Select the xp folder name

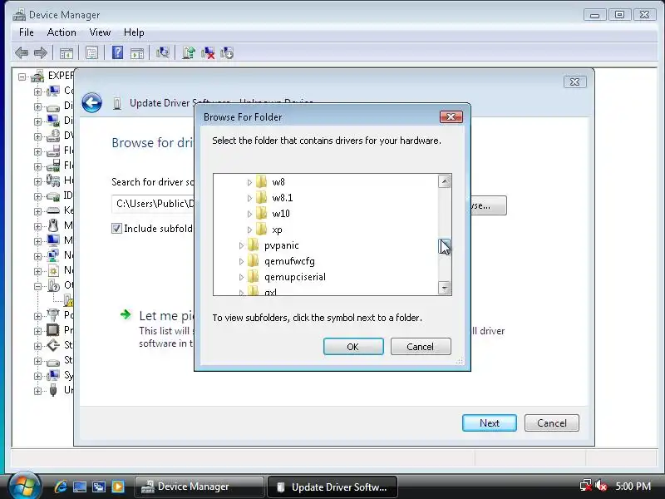click(277, 230)
